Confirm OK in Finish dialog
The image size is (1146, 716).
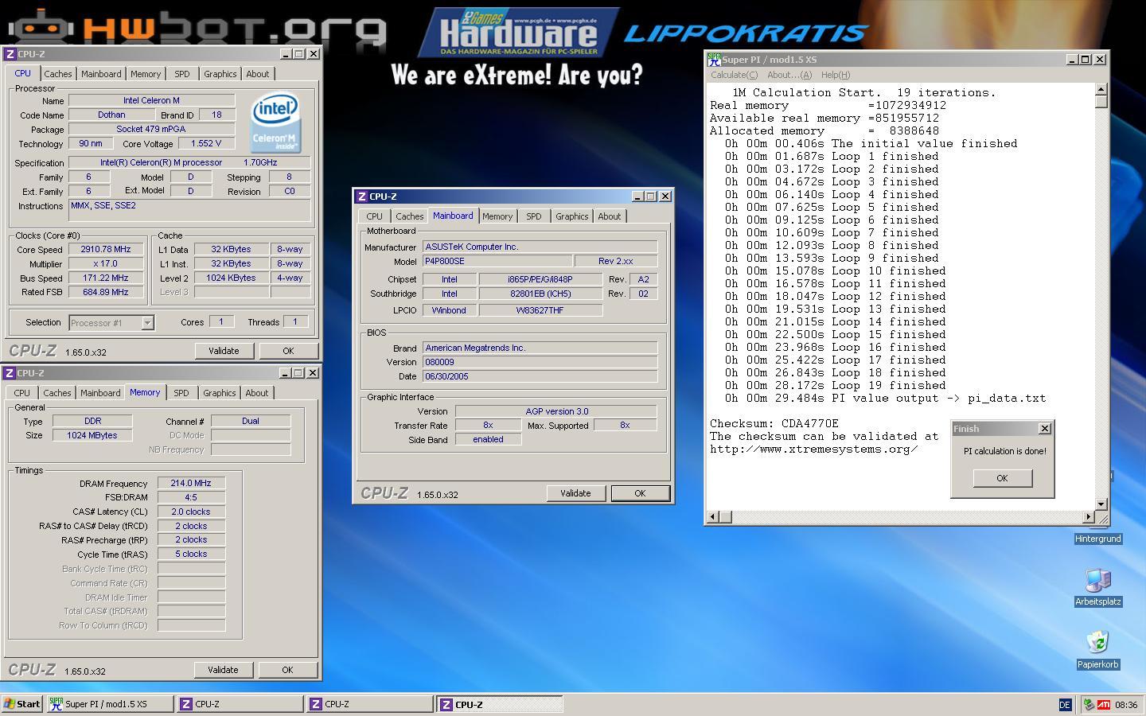click(x=1002, y=478)
